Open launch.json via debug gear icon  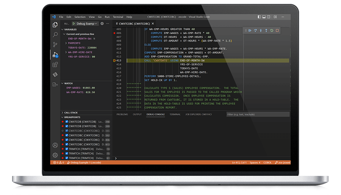pos(102,23)
